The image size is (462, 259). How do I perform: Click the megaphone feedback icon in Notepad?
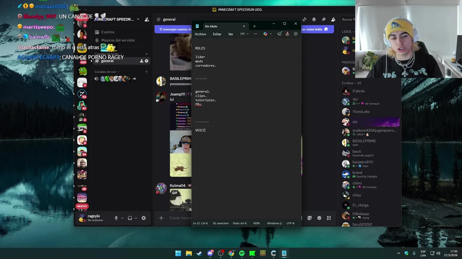click(x=279, y=34)
